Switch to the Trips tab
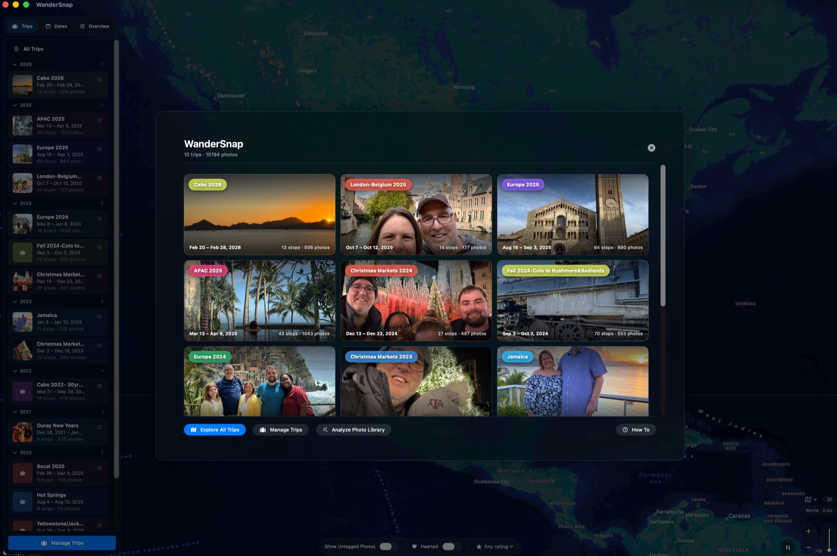Screen dimensions: 837x556 coord(22,26)
